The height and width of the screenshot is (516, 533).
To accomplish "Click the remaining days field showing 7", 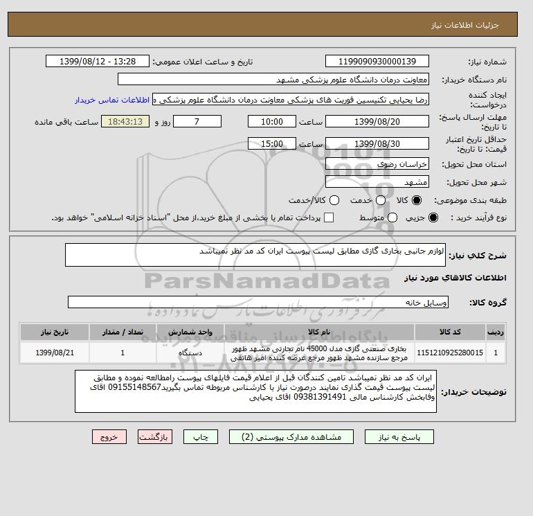I will coord(197,121).
